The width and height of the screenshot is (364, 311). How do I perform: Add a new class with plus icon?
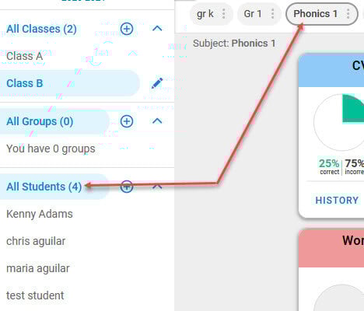(127, 29)
